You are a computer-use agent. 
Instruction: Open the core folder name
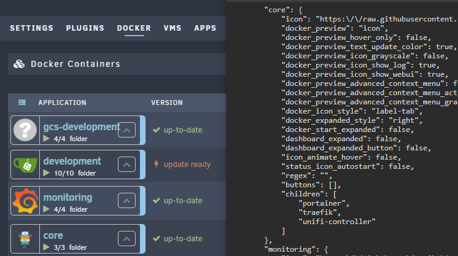[53, 235]
